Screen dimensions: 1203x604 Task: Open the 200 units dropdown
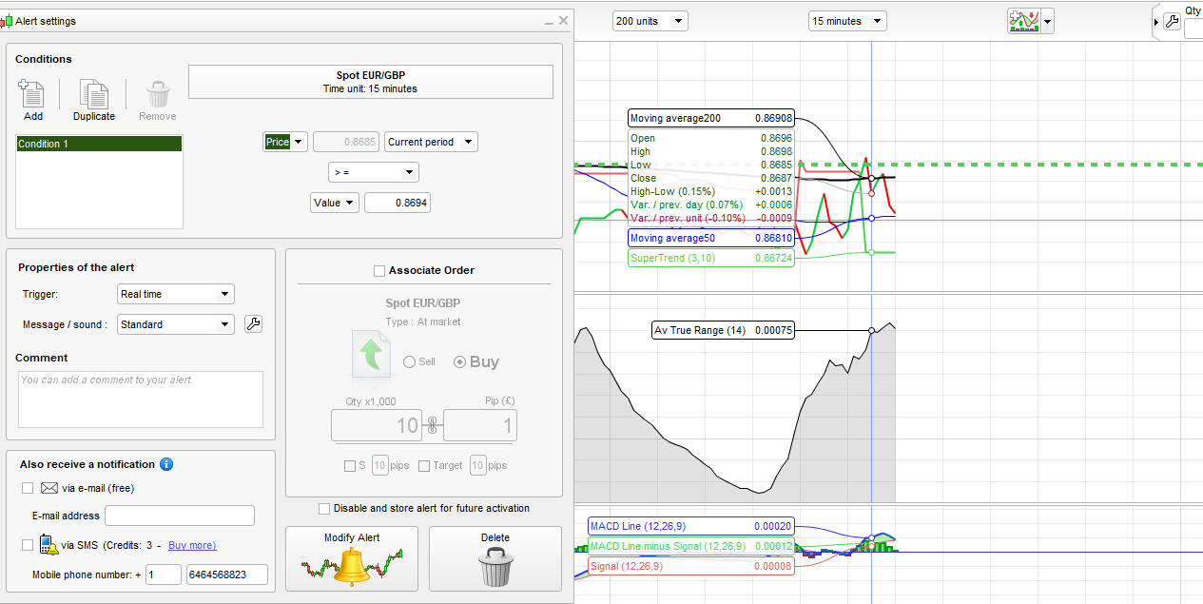(650, 21)
